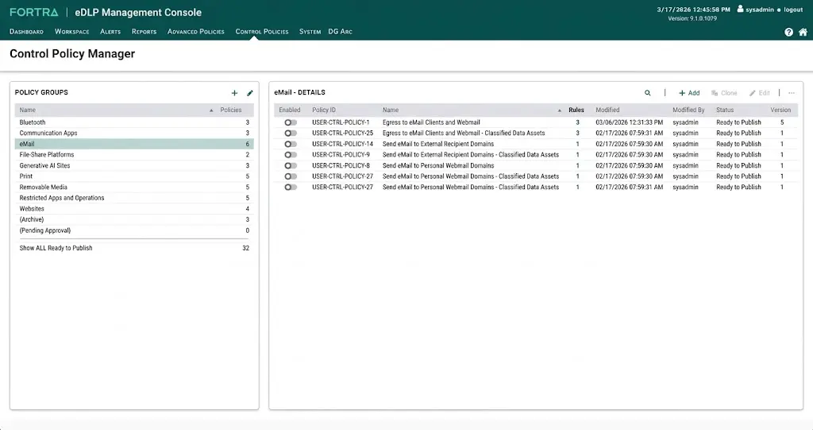Select the Print policy group
The height and width of the screenshot is (430, 813).
tap(134, 176)
